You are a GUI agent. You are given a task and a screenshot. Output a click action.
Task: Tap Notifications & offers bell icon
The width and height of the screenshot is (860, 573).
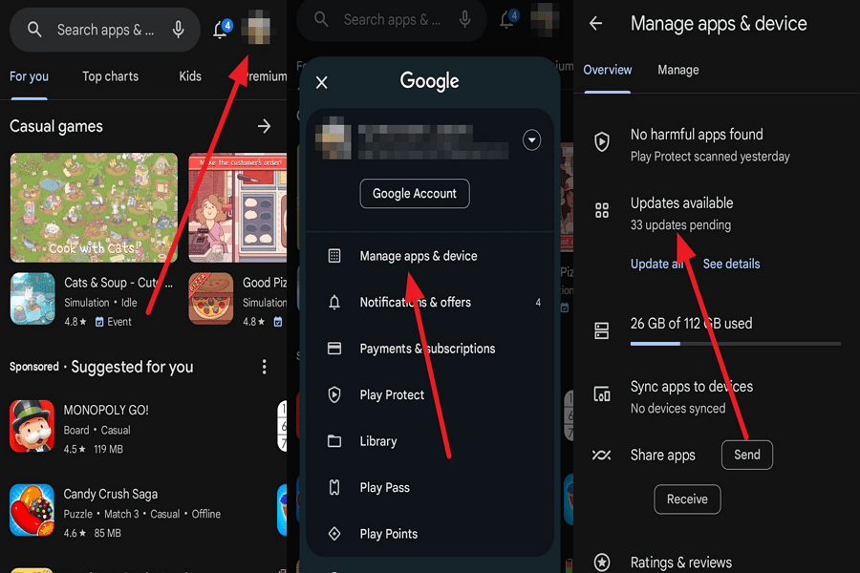(x=334, y=302)
